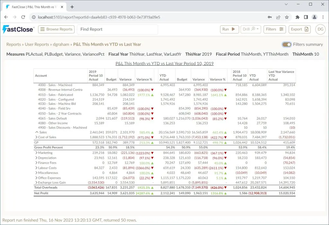Reload the page in the browser
The height and width of the screenshot is (225, 329).
click(23, 17)
